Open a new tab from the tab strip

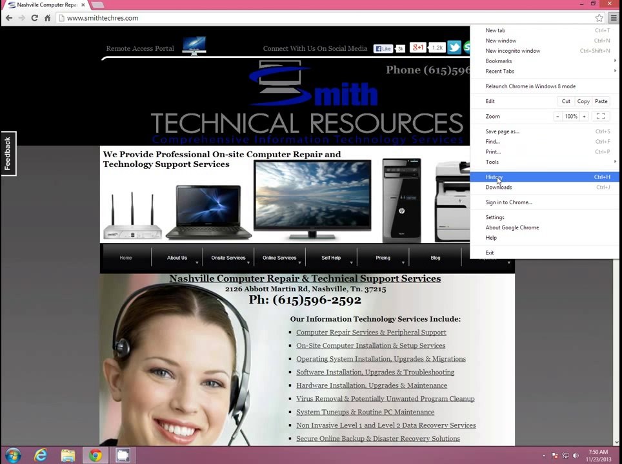97,5
